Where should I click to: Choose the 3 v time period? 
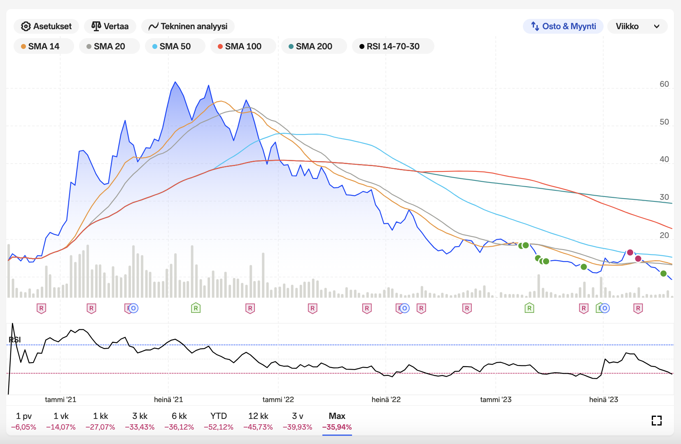tap(297, 421)
